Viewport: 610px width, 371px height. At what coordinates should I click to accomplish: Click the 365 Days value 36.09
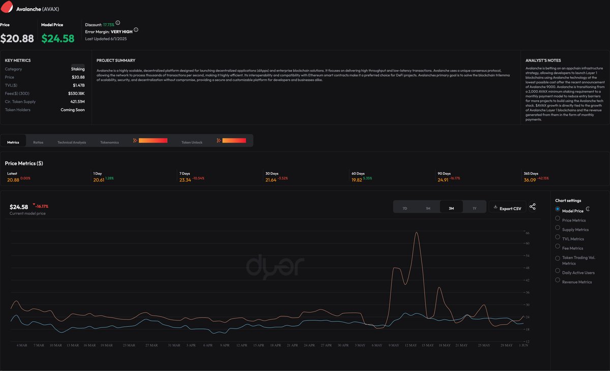coord(530,180)
